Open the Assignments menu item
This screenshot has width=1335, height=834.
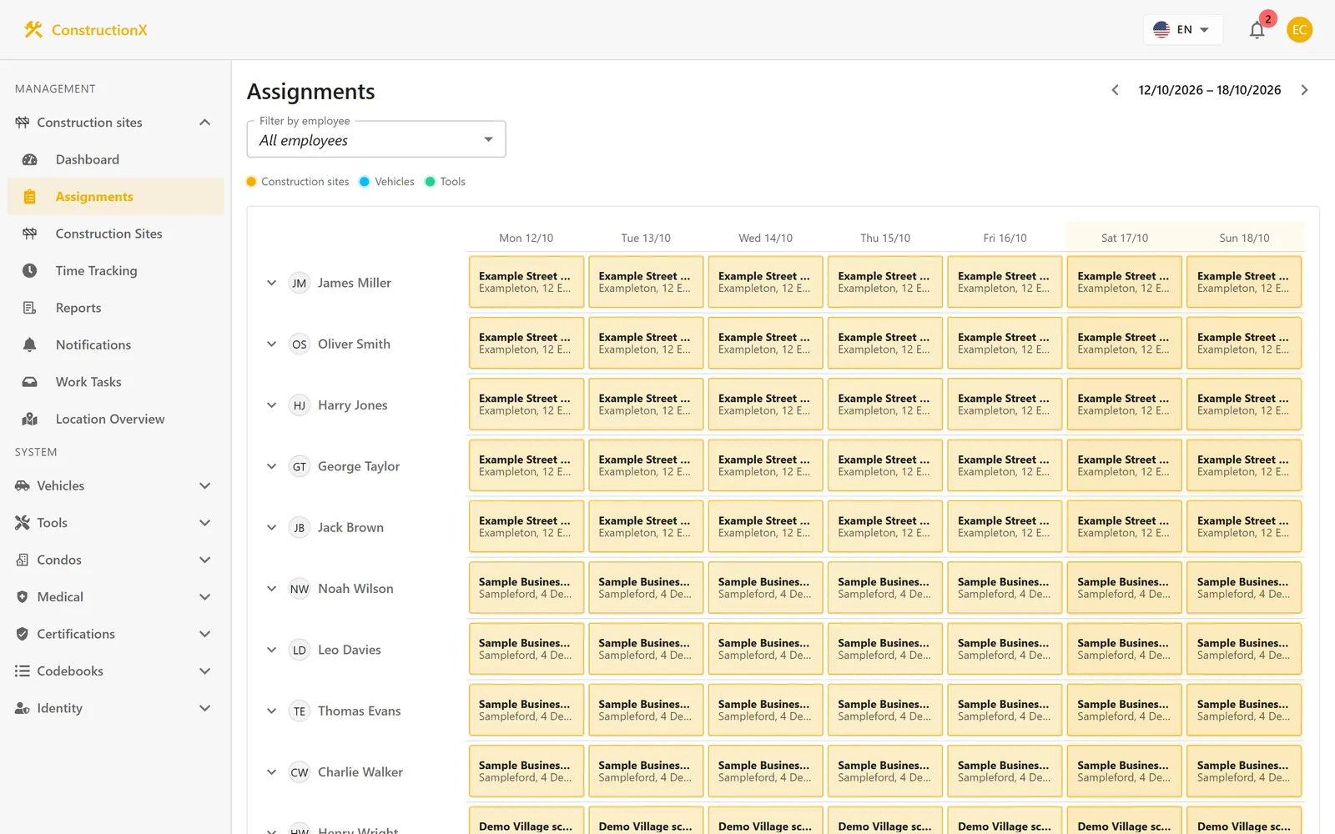[x=115, y=197]
